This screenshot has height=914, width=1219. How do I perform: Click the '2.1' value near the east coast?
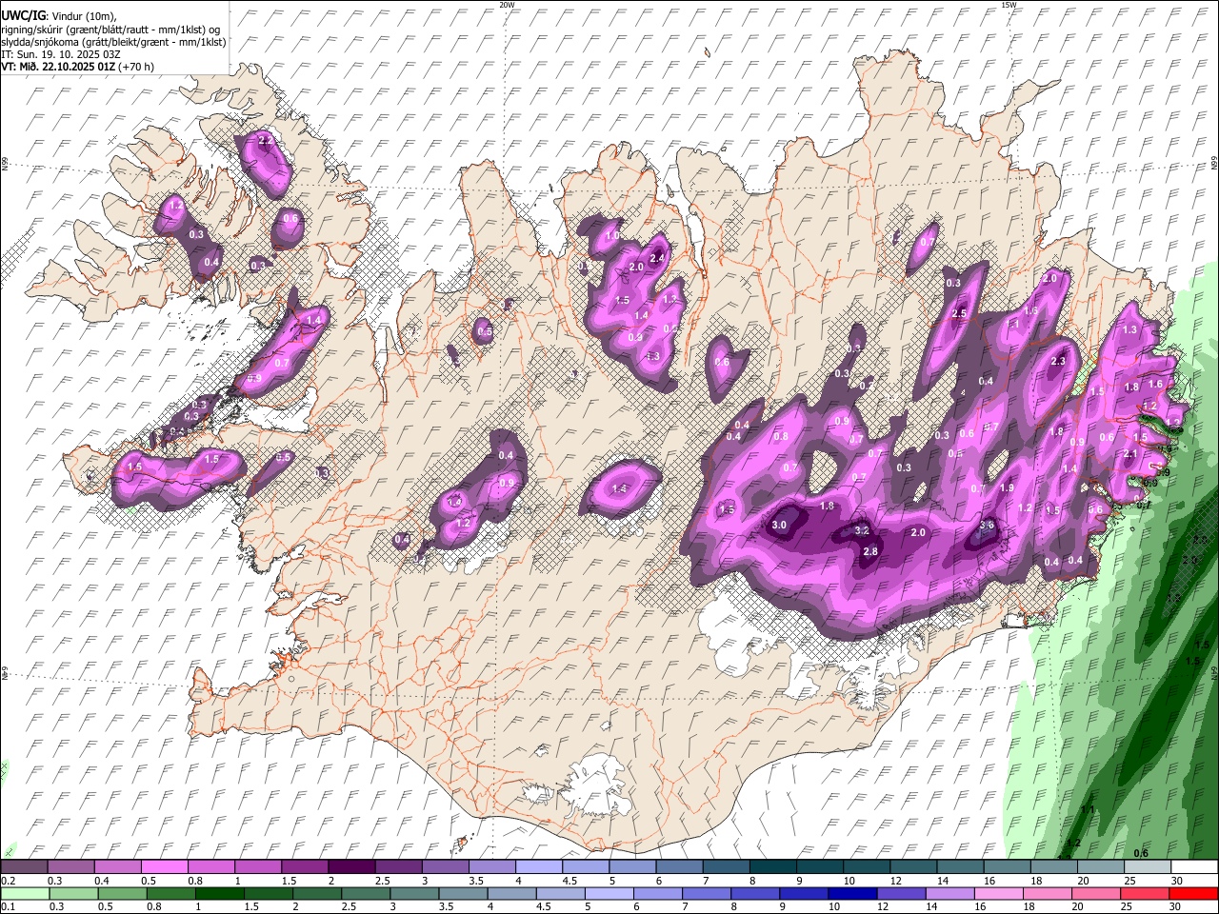(1129, 454)
